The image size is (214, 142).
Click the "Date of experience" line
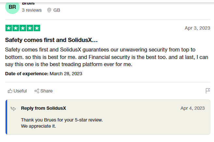(x=44, y=74)
